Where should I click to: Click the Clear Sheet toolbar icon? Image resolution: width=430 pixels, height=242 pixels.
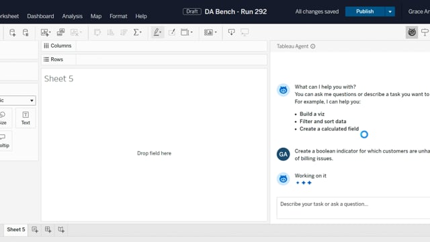(75, 32)
